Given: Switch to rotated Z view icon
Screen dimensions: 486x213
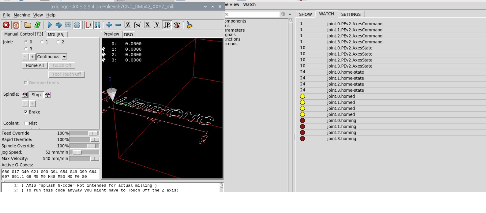Looking at the screenshot, I should pyautogui.click(x=137, y=25).
